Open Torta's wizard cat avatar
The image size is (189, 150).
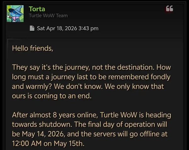pyautogui.click(x=15, y=14)
